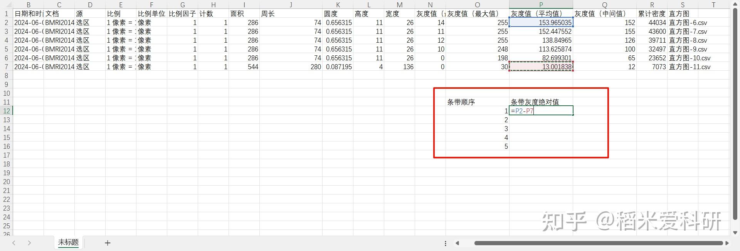Click vertical scrollbar down arrow
Viewport: 740px width, 251px height.
pyautogui.click(x=735, y=233)
